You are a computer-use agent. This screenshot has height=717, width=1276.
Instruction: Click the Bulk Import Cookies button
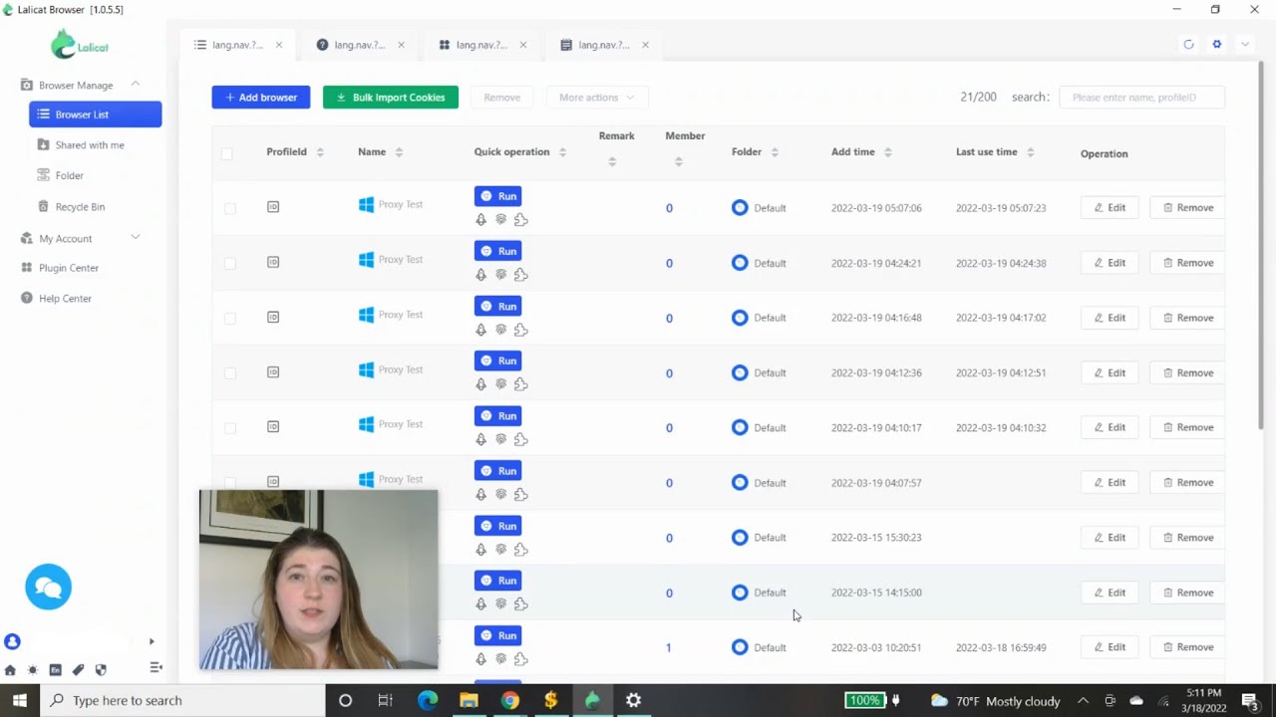click(391, 97)
